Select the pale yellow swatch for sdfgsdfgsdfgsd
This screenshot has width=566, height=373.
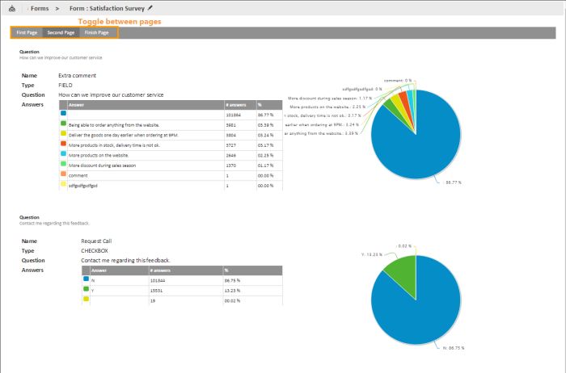63,184
